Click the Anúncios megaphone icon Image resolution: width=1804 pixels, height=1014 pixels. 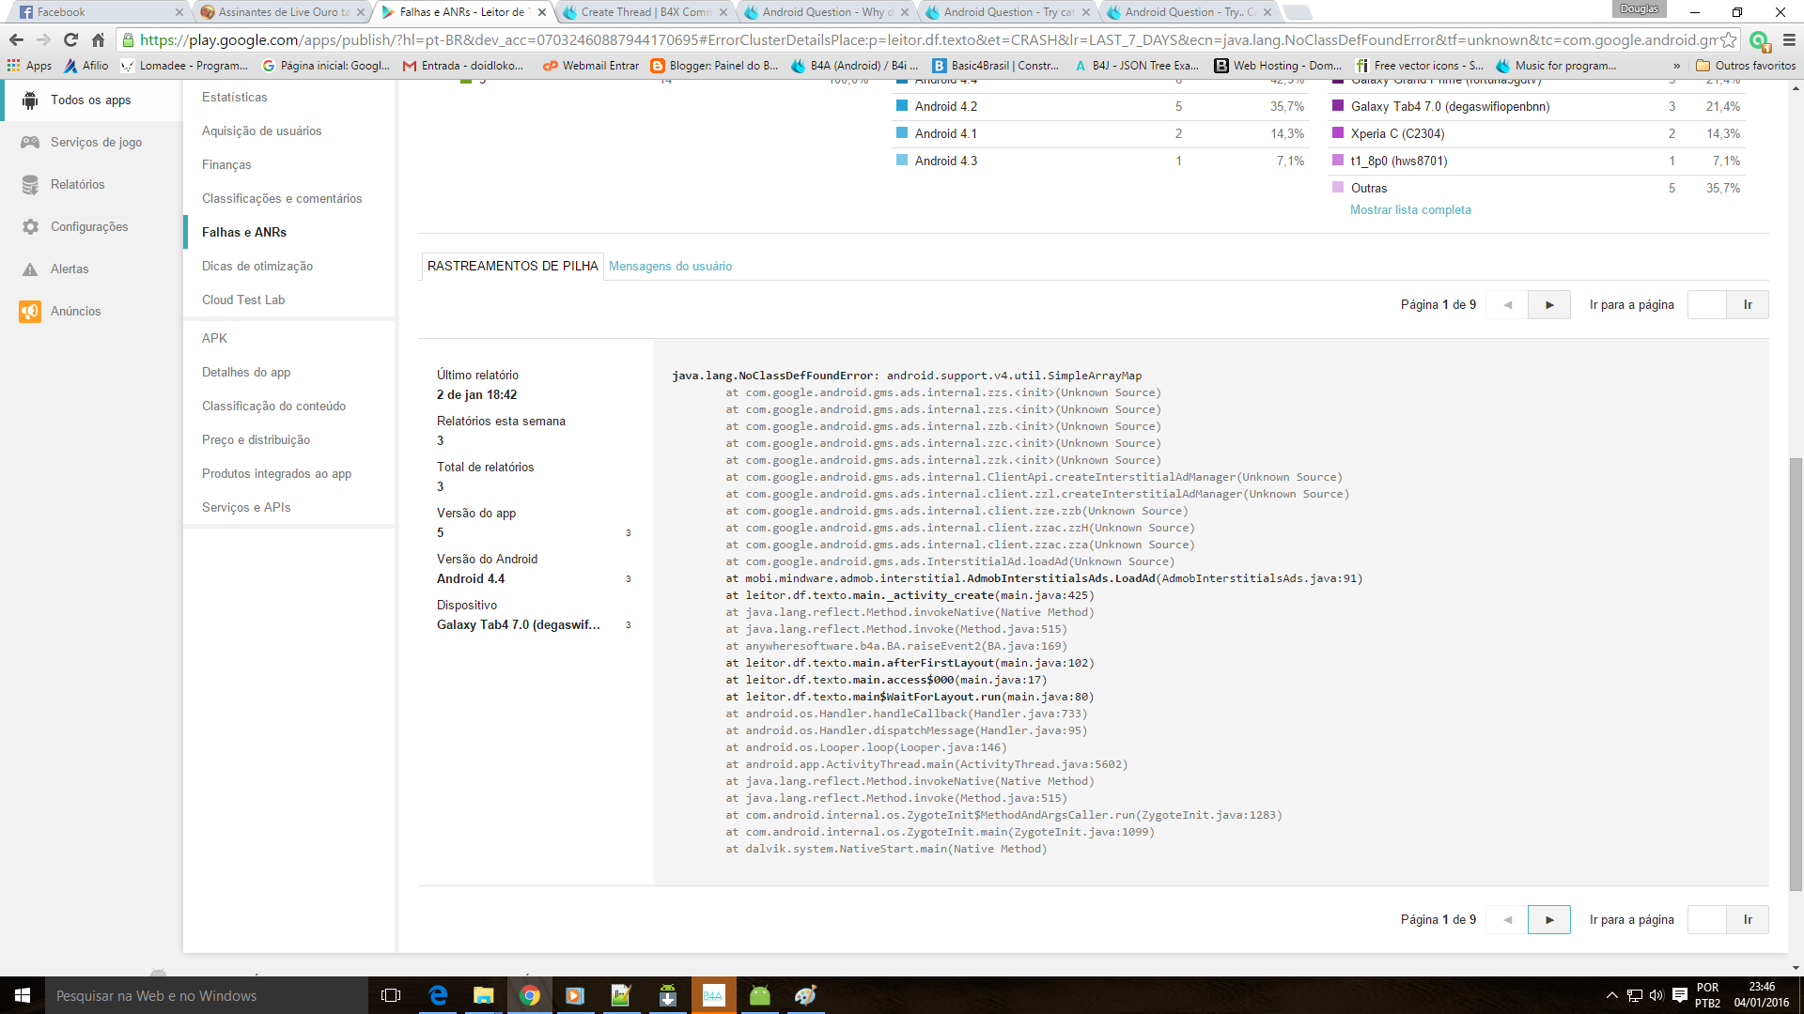coord(30,312)
